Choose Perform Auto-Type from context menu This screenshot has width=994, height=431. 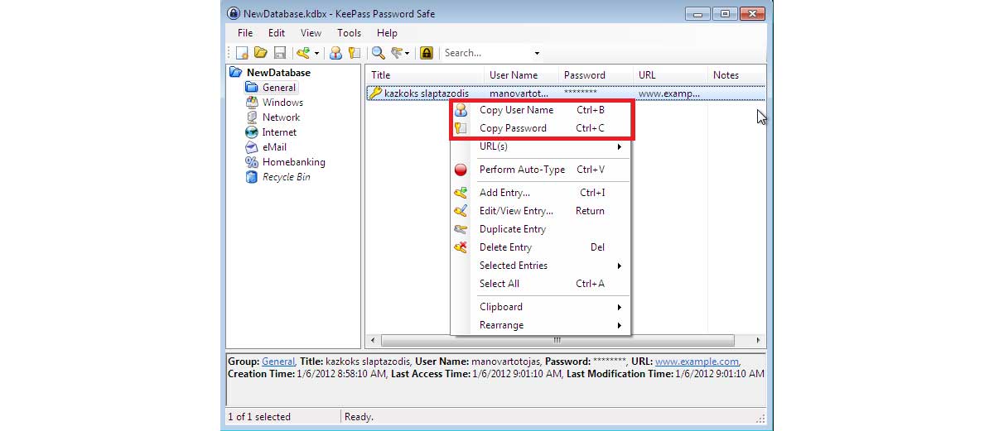541,170
